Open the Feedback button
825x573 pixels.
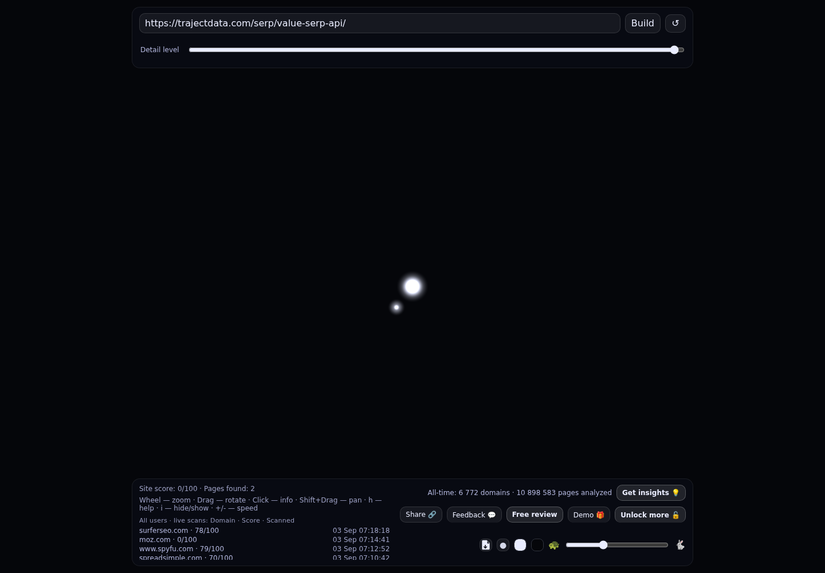pos(474,515)
